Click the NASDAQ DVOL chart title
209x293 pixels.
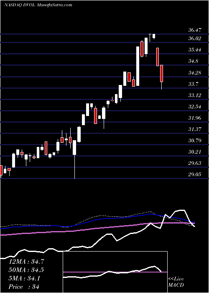point(38,5)
